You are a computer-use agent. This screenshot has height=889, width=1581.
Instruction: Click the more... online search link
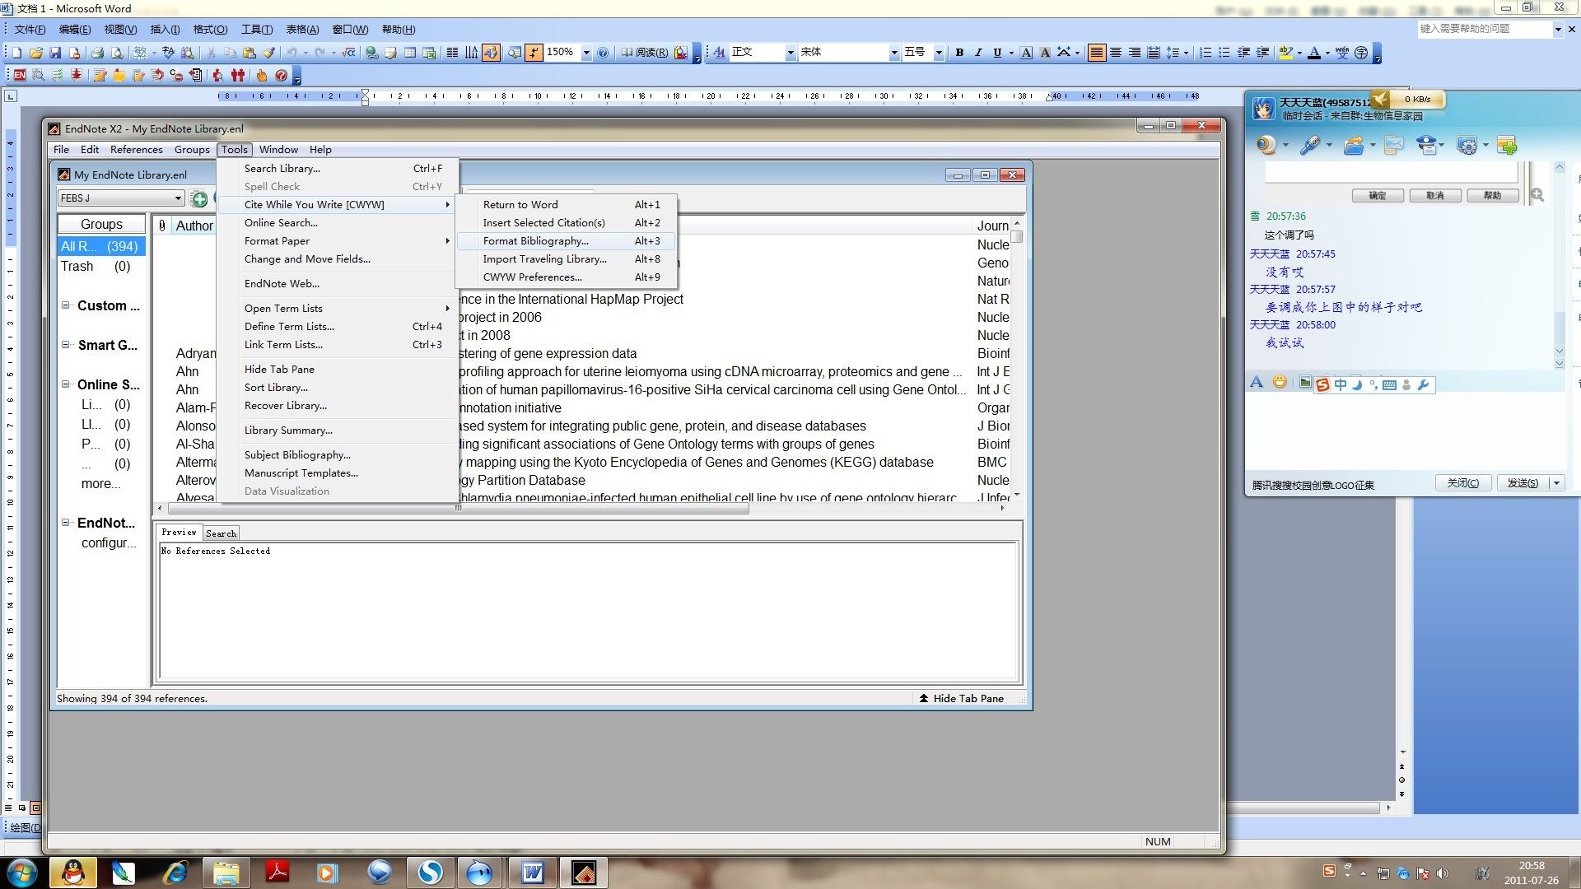coord(100,484)
